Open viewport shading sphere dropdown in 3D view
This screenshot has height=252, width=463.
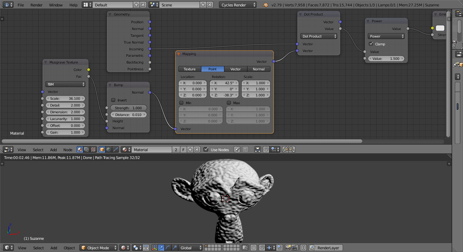[x=125, y=248]
